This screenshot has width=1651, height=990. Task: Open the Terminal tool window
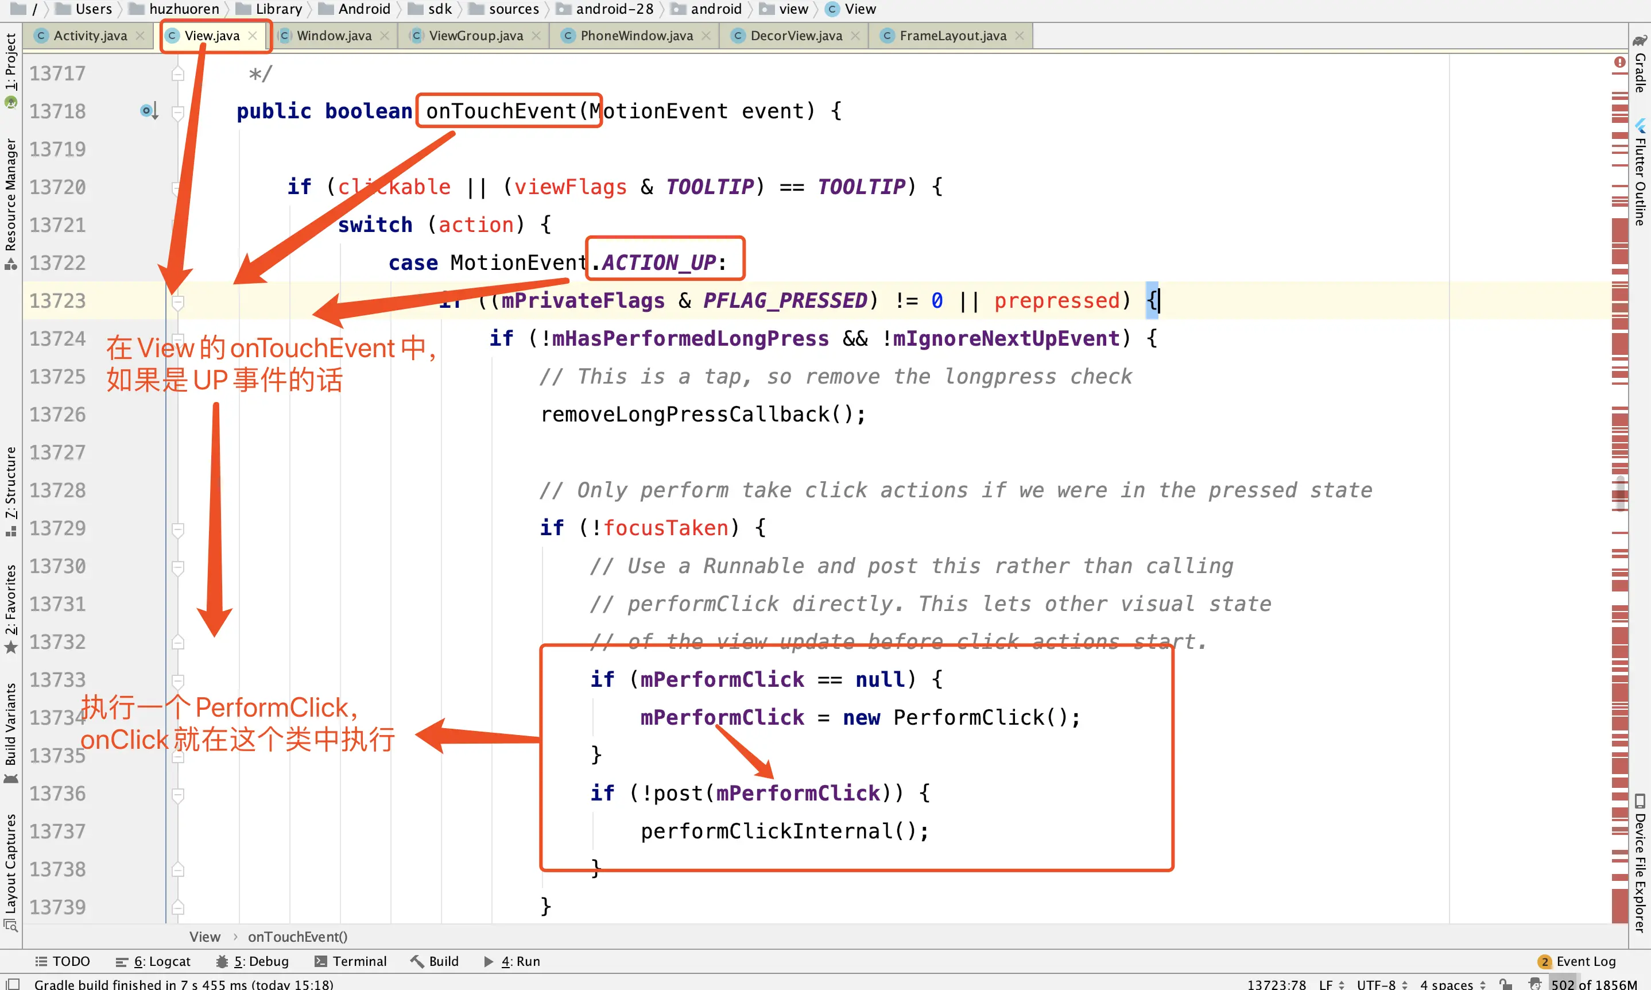pyautogui.click(x=351, y=961)
